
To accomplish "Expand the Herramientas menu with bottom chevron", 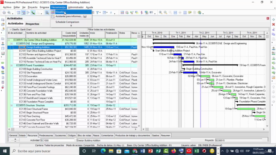I will (71, 26).
